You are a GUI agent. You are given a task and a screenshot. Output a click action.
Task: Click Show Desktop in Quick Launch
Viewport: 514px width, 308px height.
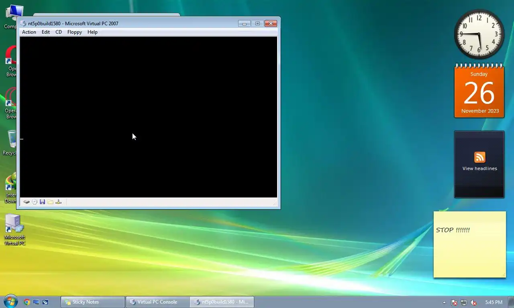36,302
